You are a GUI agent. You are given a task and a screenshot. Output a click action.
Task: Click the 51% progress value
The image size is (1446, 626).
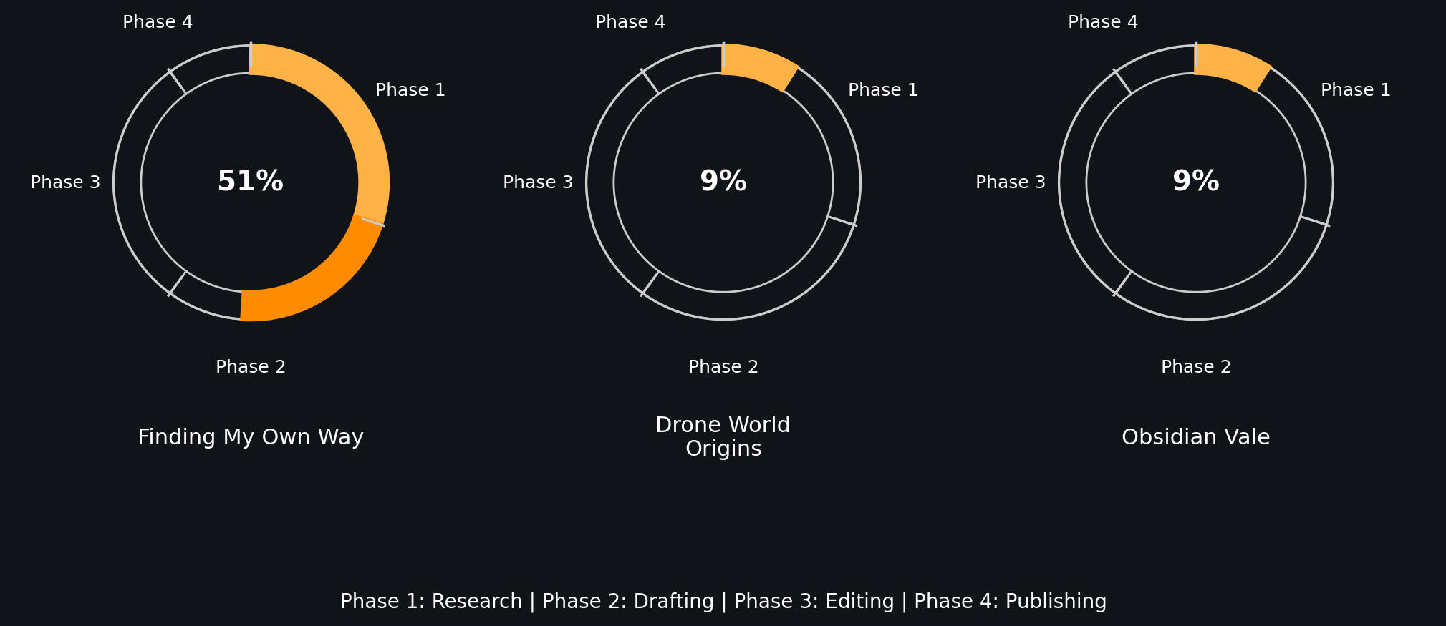(250, 181)
